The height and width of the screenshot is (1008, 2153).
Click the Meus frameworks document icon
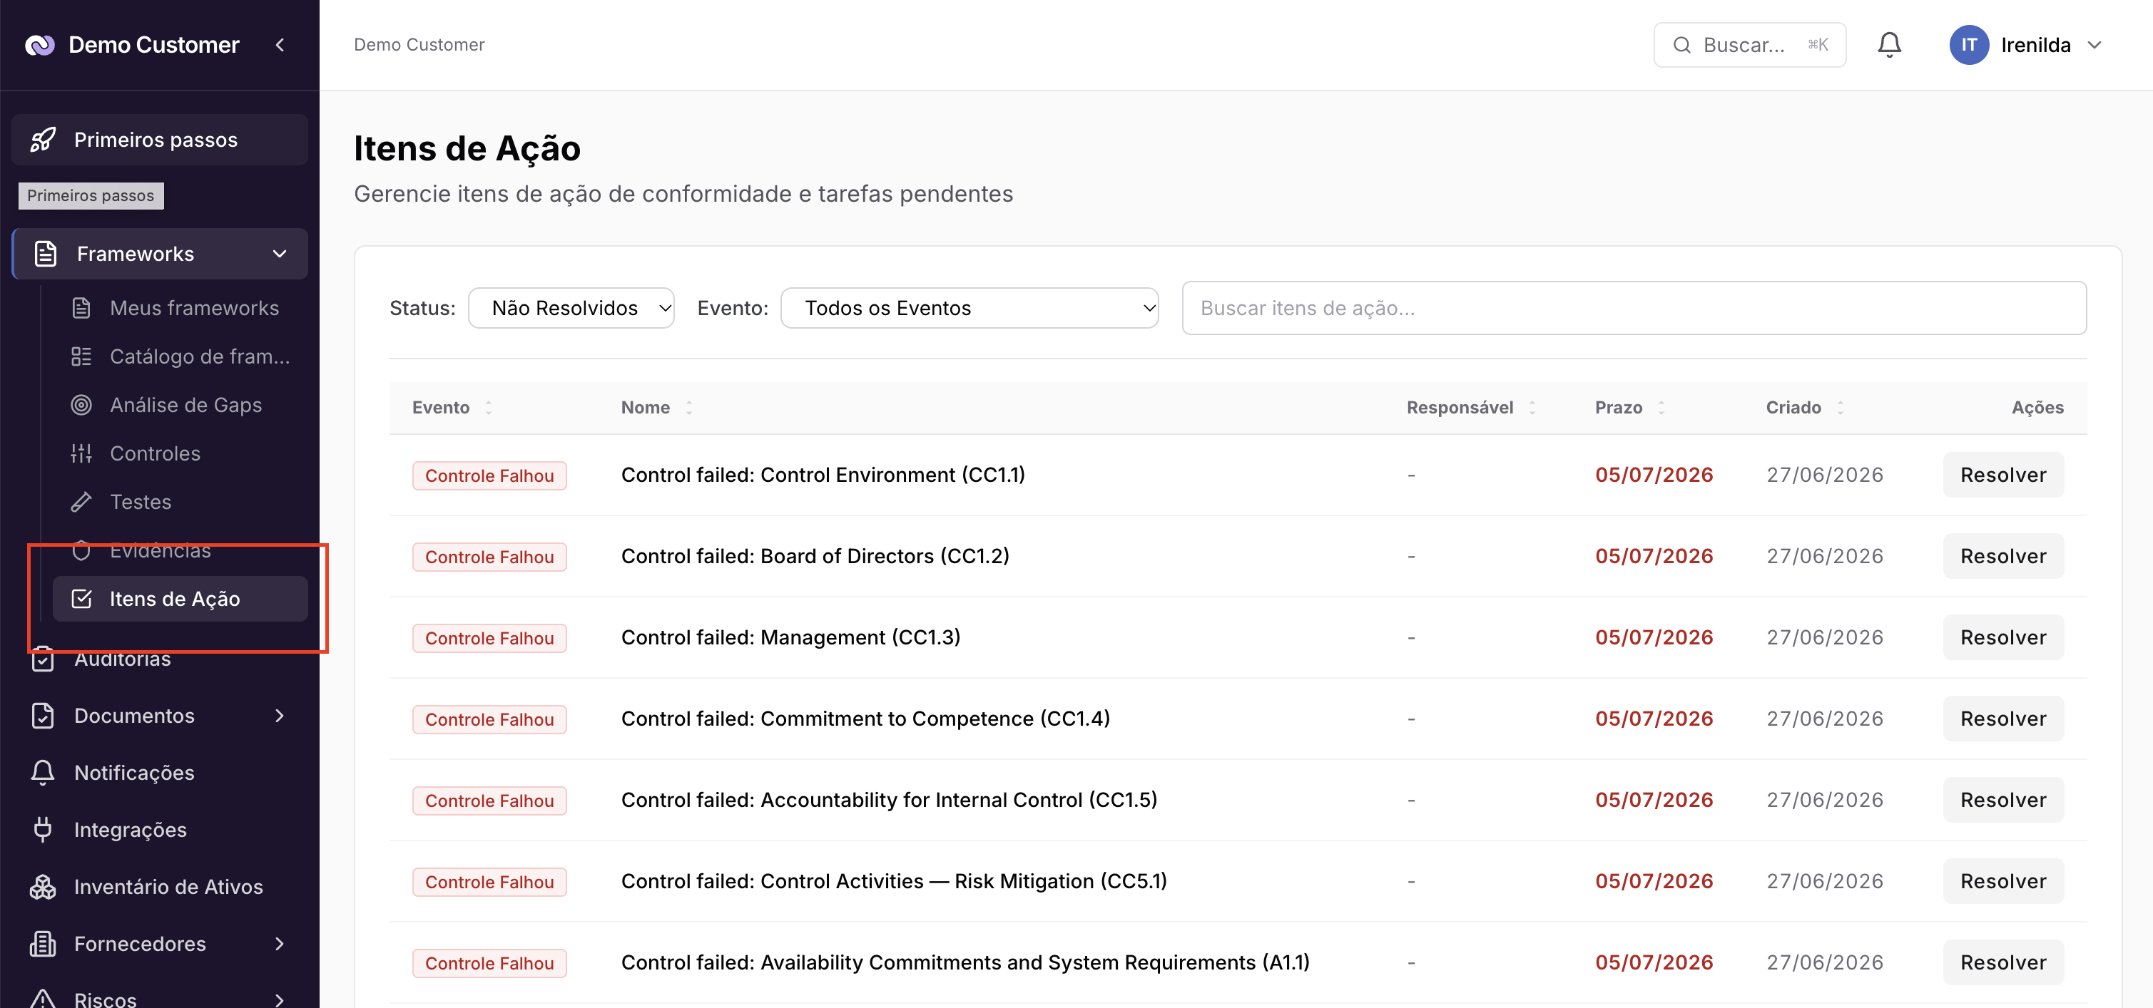point(81,308)
